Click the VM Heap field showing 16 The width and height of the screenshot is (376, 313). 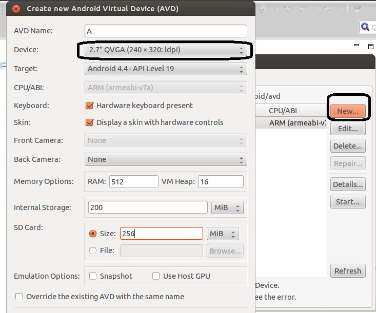[x=221, y=181]
